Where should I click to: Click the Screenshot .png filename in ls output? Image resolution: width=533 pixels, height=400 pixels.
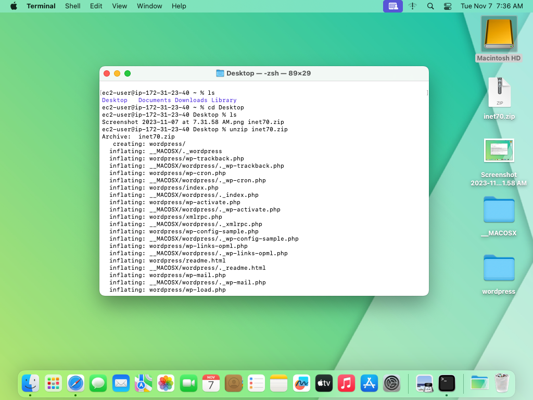pos(173,122)
